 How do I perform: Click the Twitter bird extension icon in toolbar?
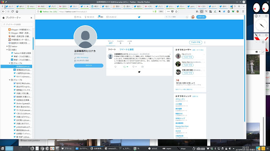224,11
